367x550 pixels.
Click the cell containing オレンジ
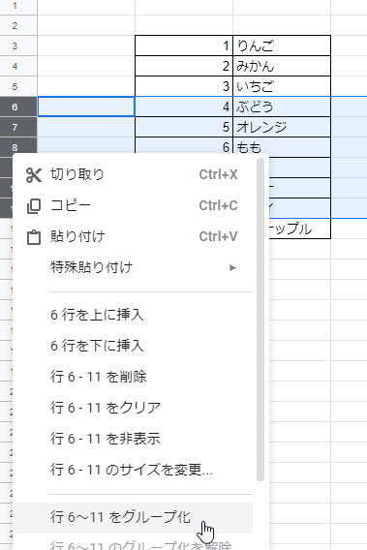pyautogui.click(x=282, y=127)
